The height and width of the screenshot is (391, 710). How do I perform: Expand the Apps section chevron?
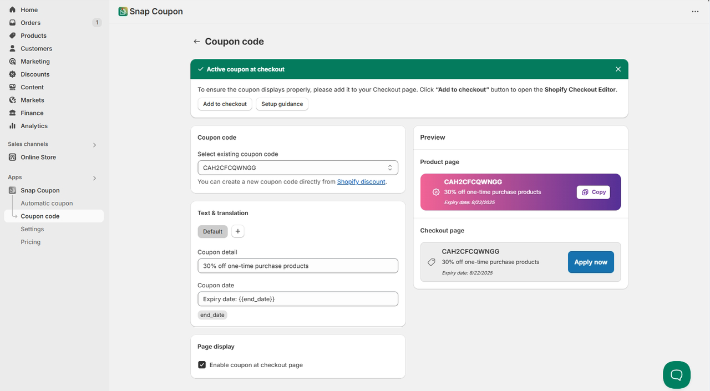click(x=94, y=178)
